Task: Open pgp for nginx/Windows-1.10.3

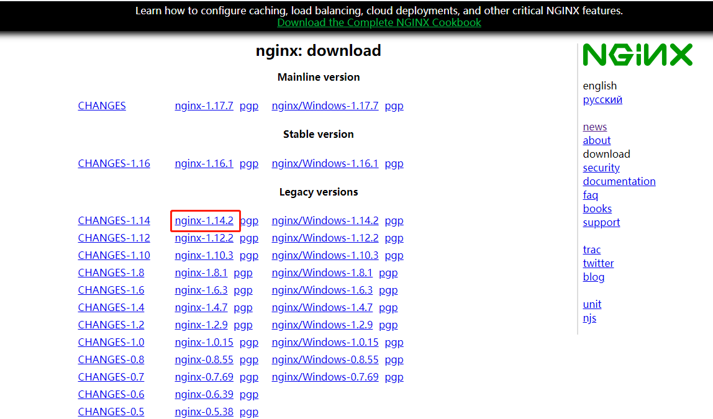Action: [394, 255]
